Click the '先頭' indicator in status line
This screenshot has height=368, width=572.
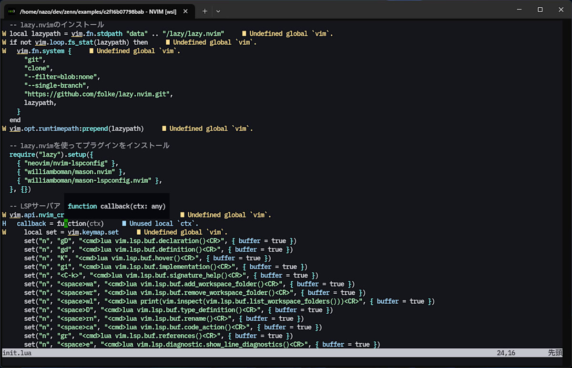555,353
